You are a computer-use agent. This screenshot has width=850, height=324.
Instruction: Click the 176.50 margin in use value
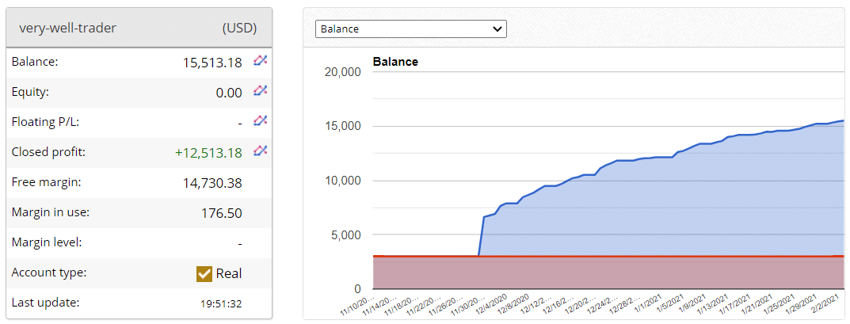click(222, 213)
